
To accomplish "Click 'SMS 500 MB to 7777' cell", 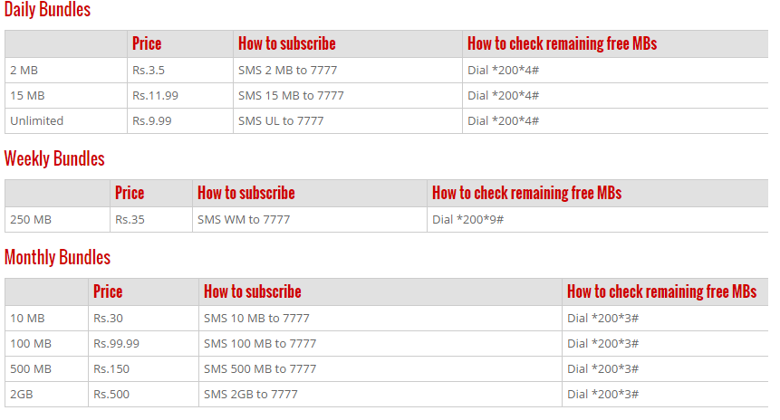I will point(380,368).
